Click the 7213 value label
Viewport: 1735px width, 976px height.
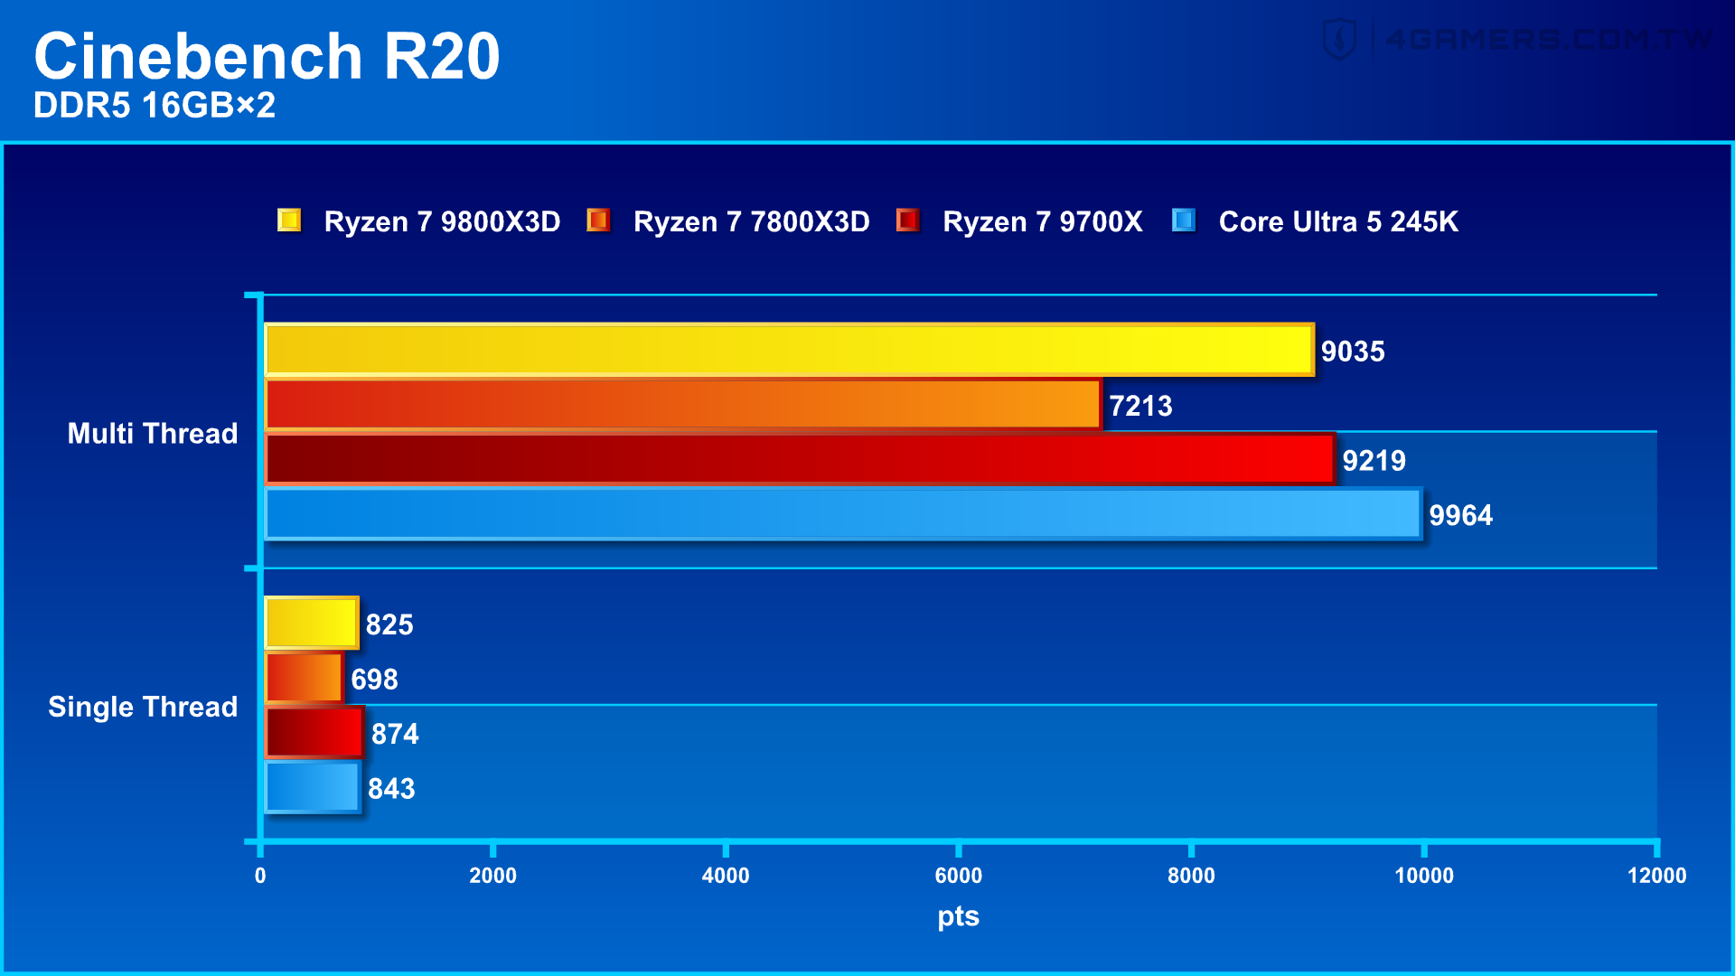(1140, 406)
